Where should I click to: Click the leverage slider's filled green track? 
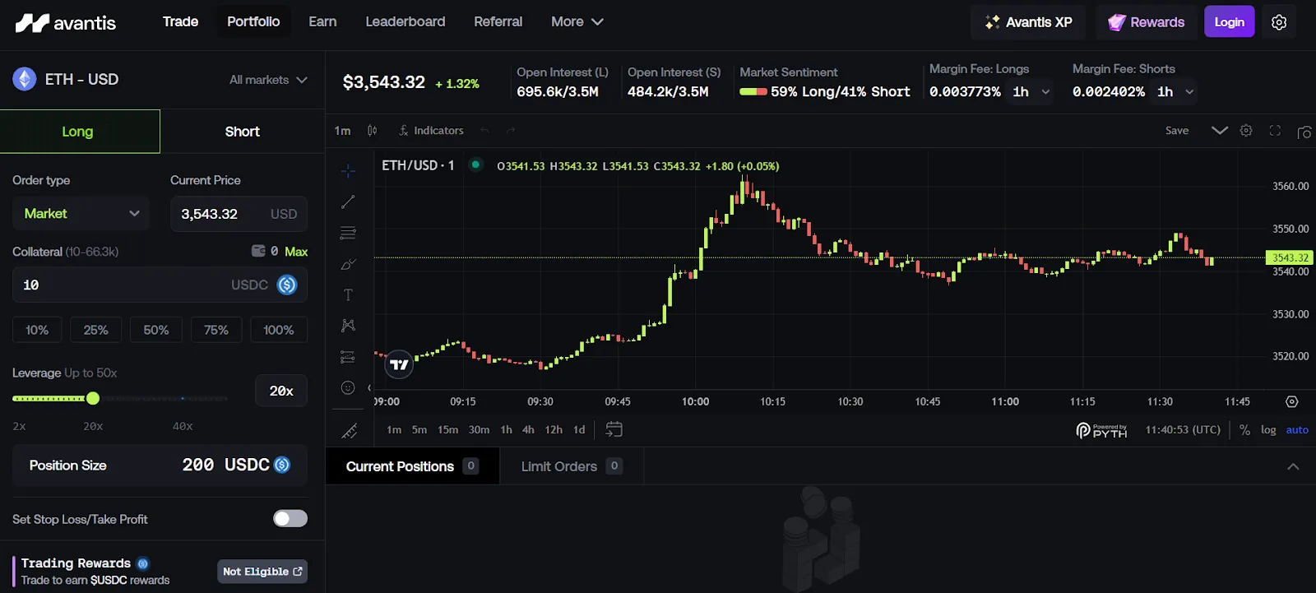49,398
